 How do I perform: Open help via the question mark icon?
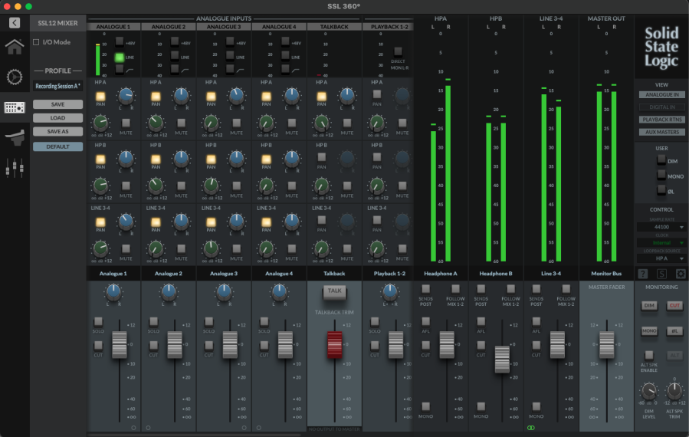click(643, 274)
